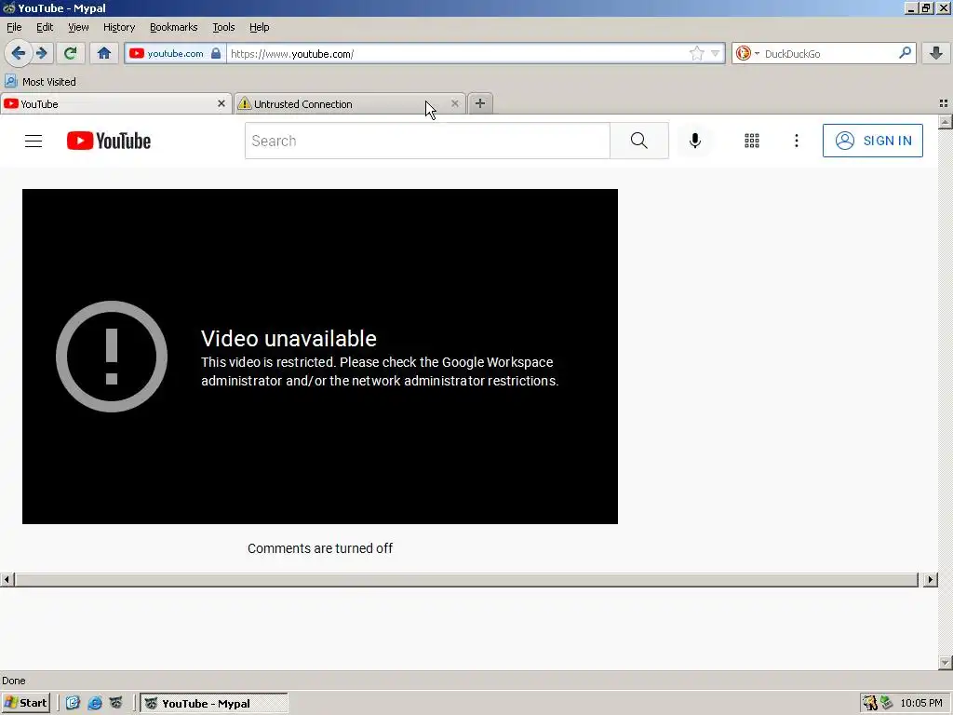
Task: Close the YouTube tab
Action: coord(221,104)
